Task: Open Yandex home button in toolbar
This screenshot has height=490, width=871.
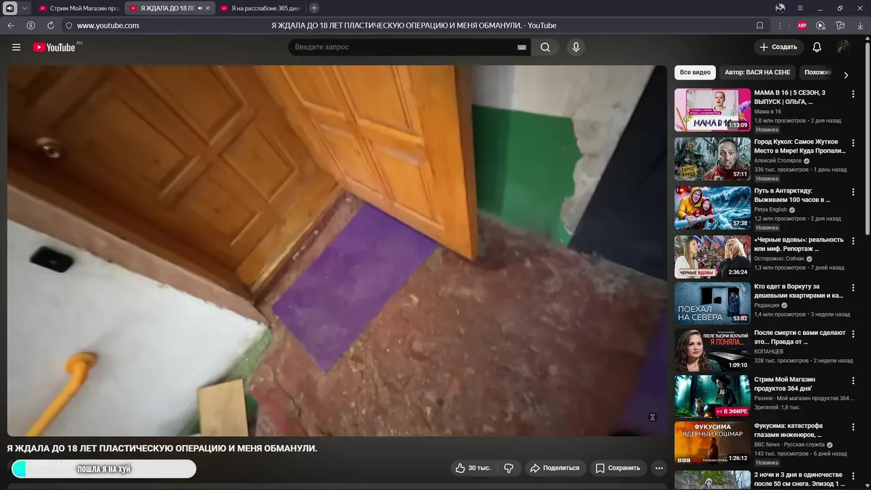Action: [x=31, y=25]
